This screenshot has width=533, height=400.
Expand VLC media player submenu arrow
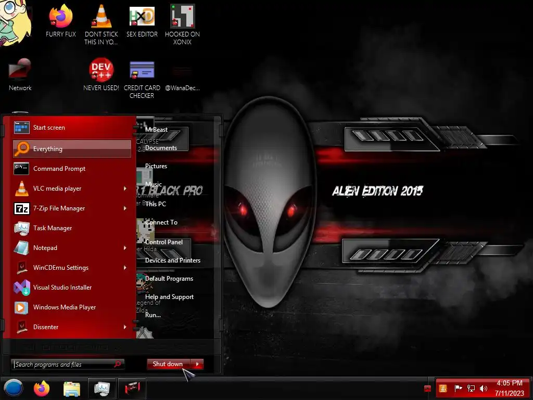click(x=125, y=189)
